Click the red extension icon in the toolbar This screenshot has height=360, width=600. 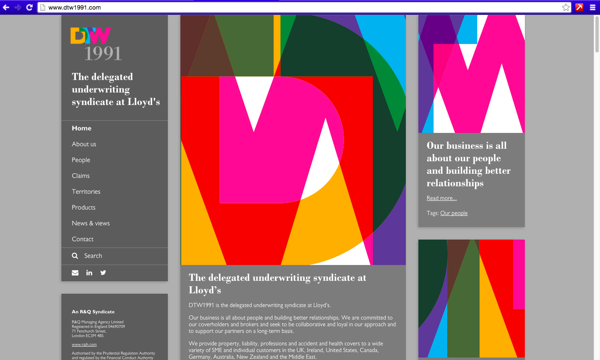580,7
